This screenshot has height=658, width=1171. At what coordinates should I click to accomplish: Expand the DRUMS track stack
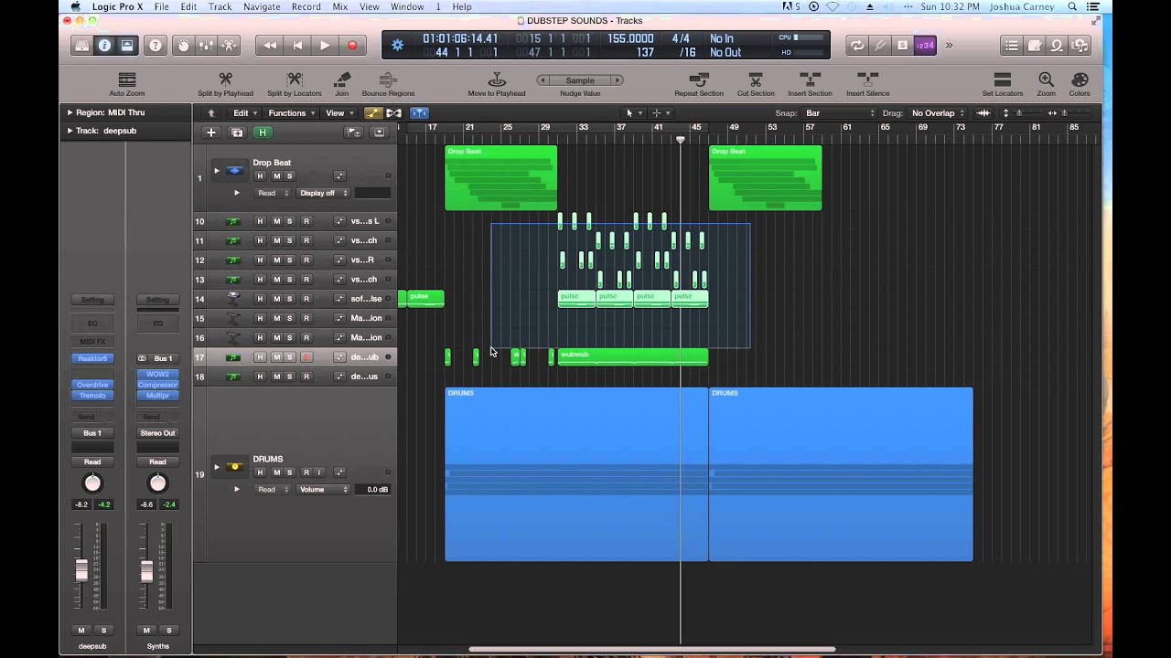tap(217, 467)
